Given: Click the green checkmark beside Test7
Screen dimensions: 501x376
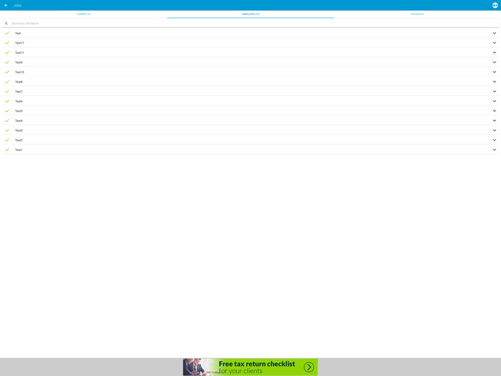Looking at the screenshot, I should point(7,91).
